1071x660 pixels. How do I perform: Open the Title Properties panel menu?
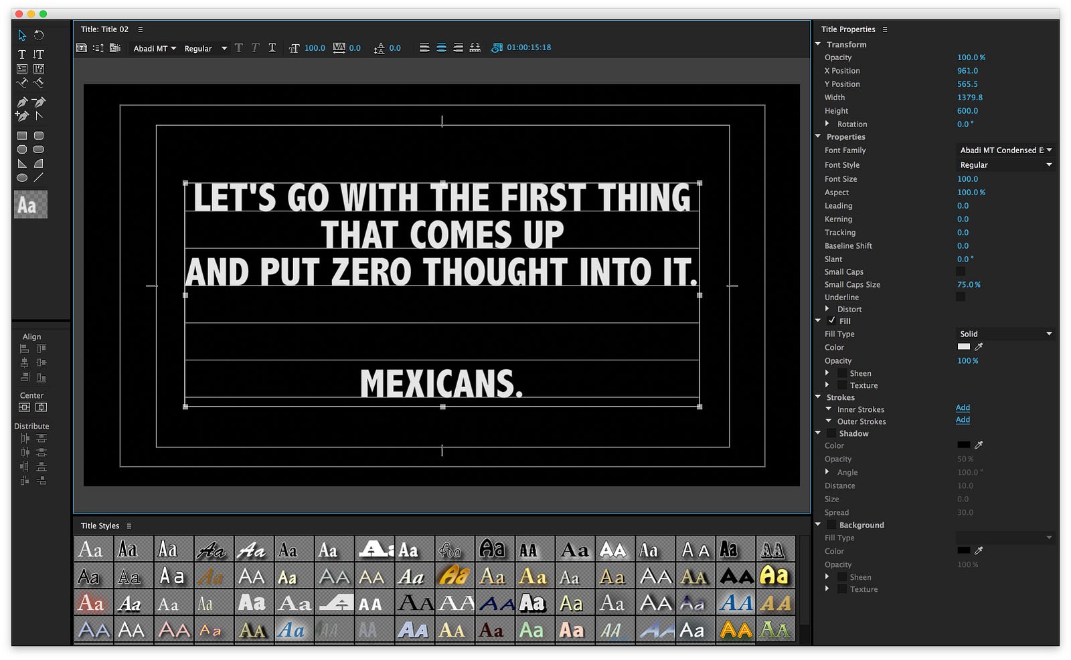click(x=885, y=29)
